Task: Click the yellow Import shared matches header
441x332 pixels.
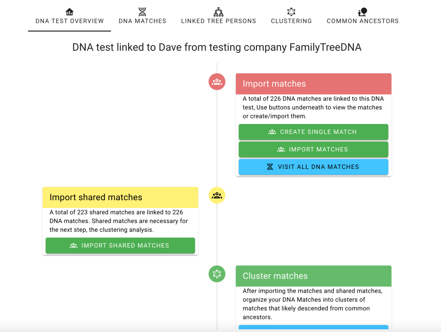Action: tap(120, 197)
